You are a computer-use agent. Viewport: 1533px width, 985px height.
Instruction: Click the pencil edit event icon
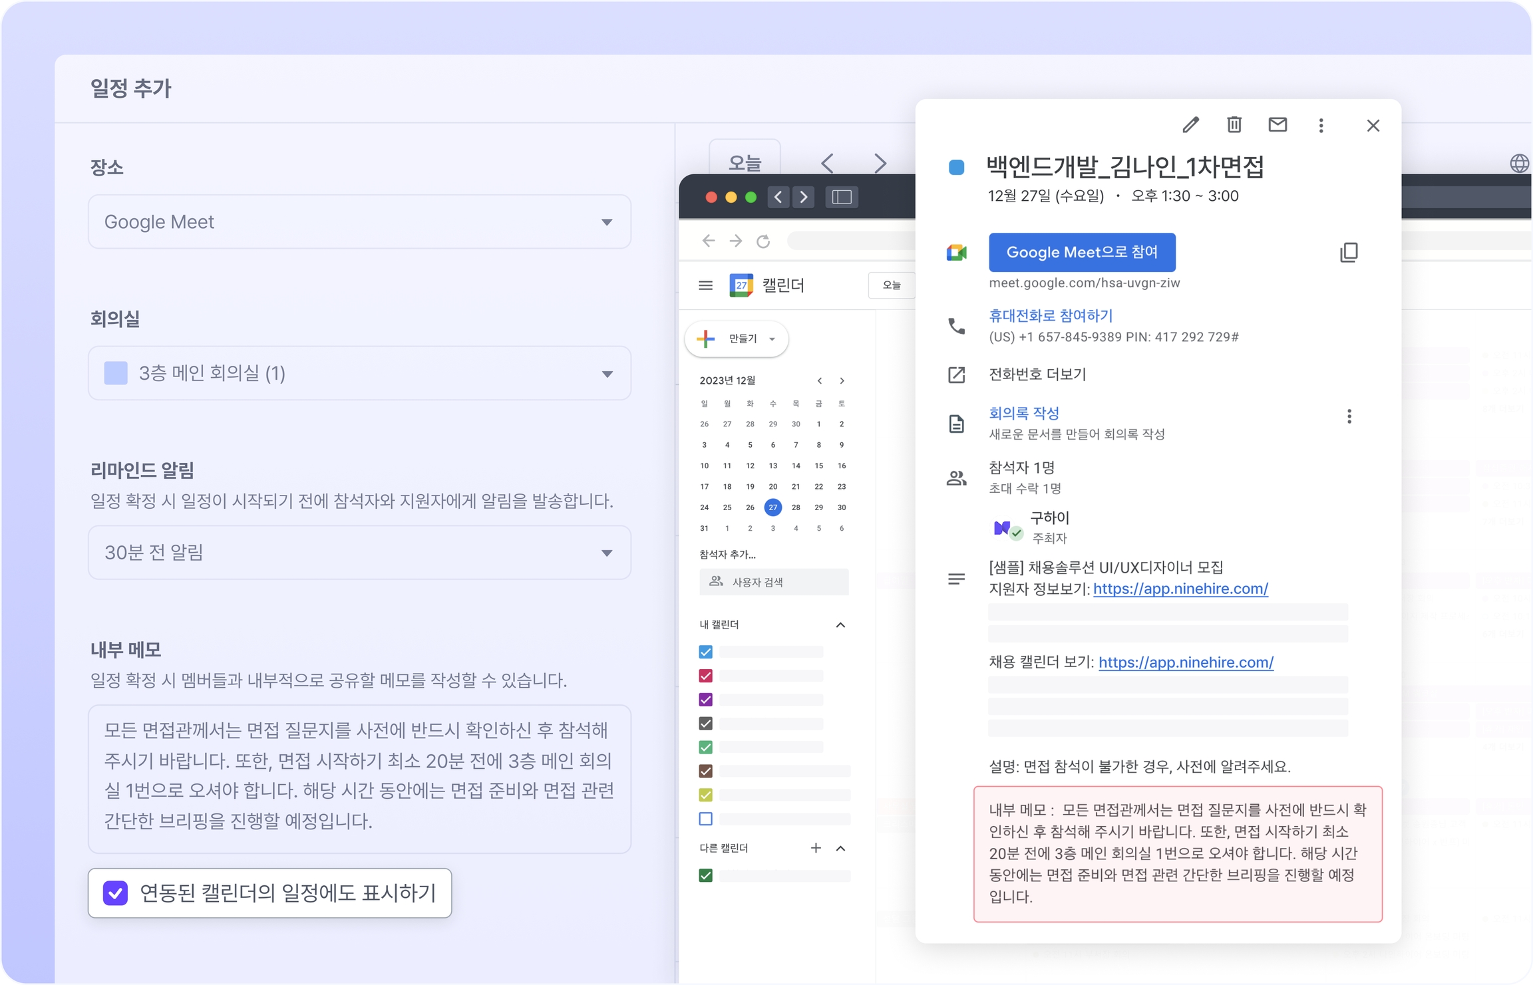(x=1190, y=125)
